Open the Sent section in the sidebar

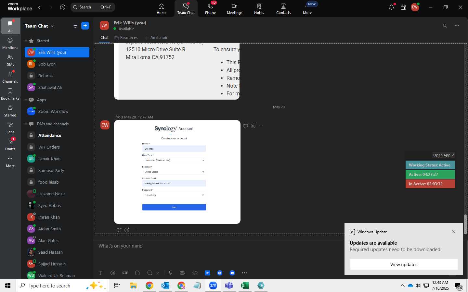click(x=10, y=128)
